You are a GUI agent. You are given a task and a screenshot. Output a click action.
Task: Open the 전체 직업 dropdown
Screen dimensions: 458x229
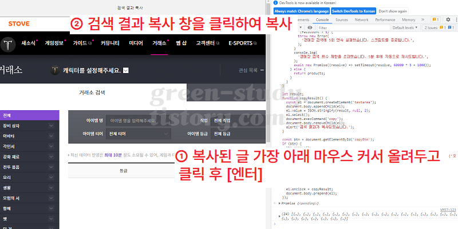[238, 120]
